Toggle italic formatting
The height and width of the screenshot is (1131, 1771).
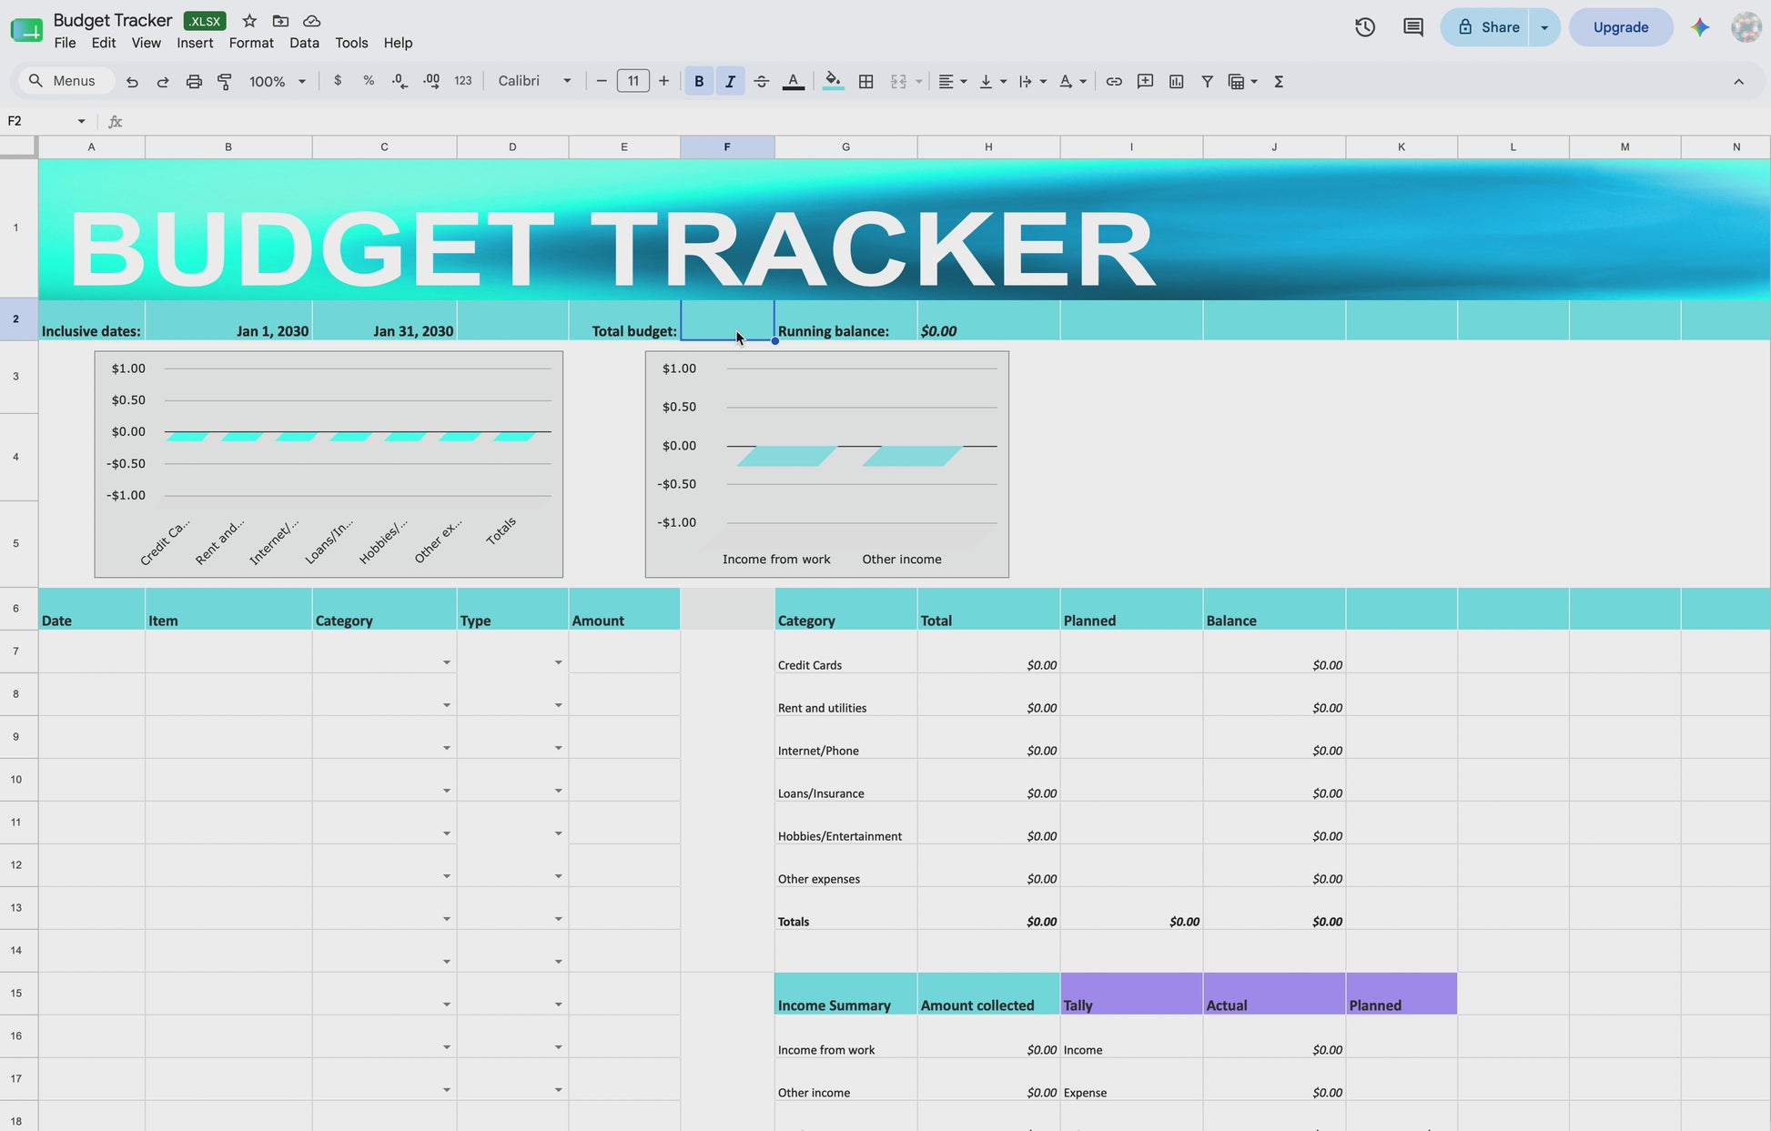pos(730,81)
